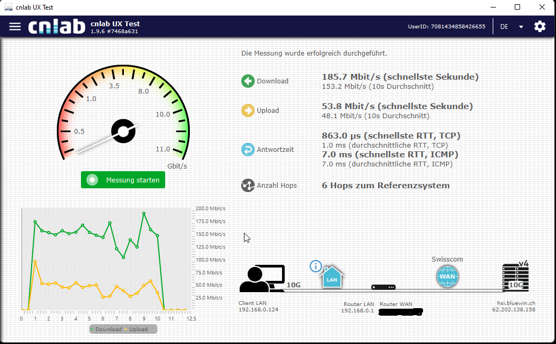Start measurement with Messung starten
Viewport: 556px width, 344px height.
tap(123, 180)
